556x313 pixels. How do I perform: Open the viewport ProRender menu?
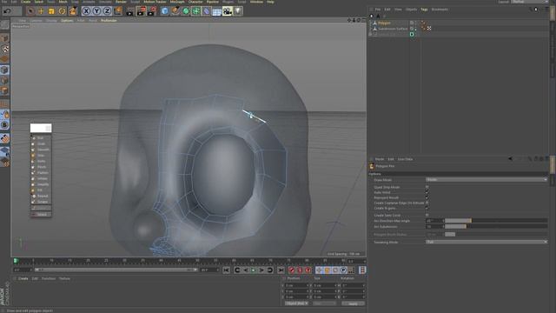click(x=109, y=21)
